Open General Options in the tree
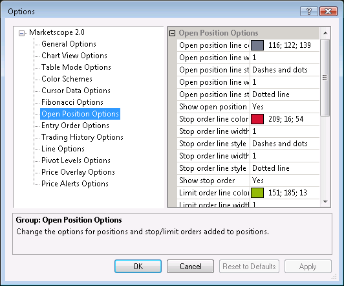The height and width of the screenshot is (286, 344). click(69, 44)
